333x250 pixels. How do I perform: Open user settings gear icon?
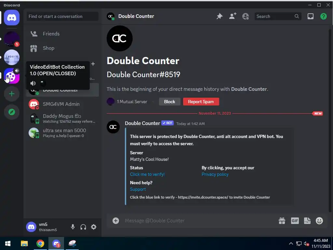pos(94,227)
